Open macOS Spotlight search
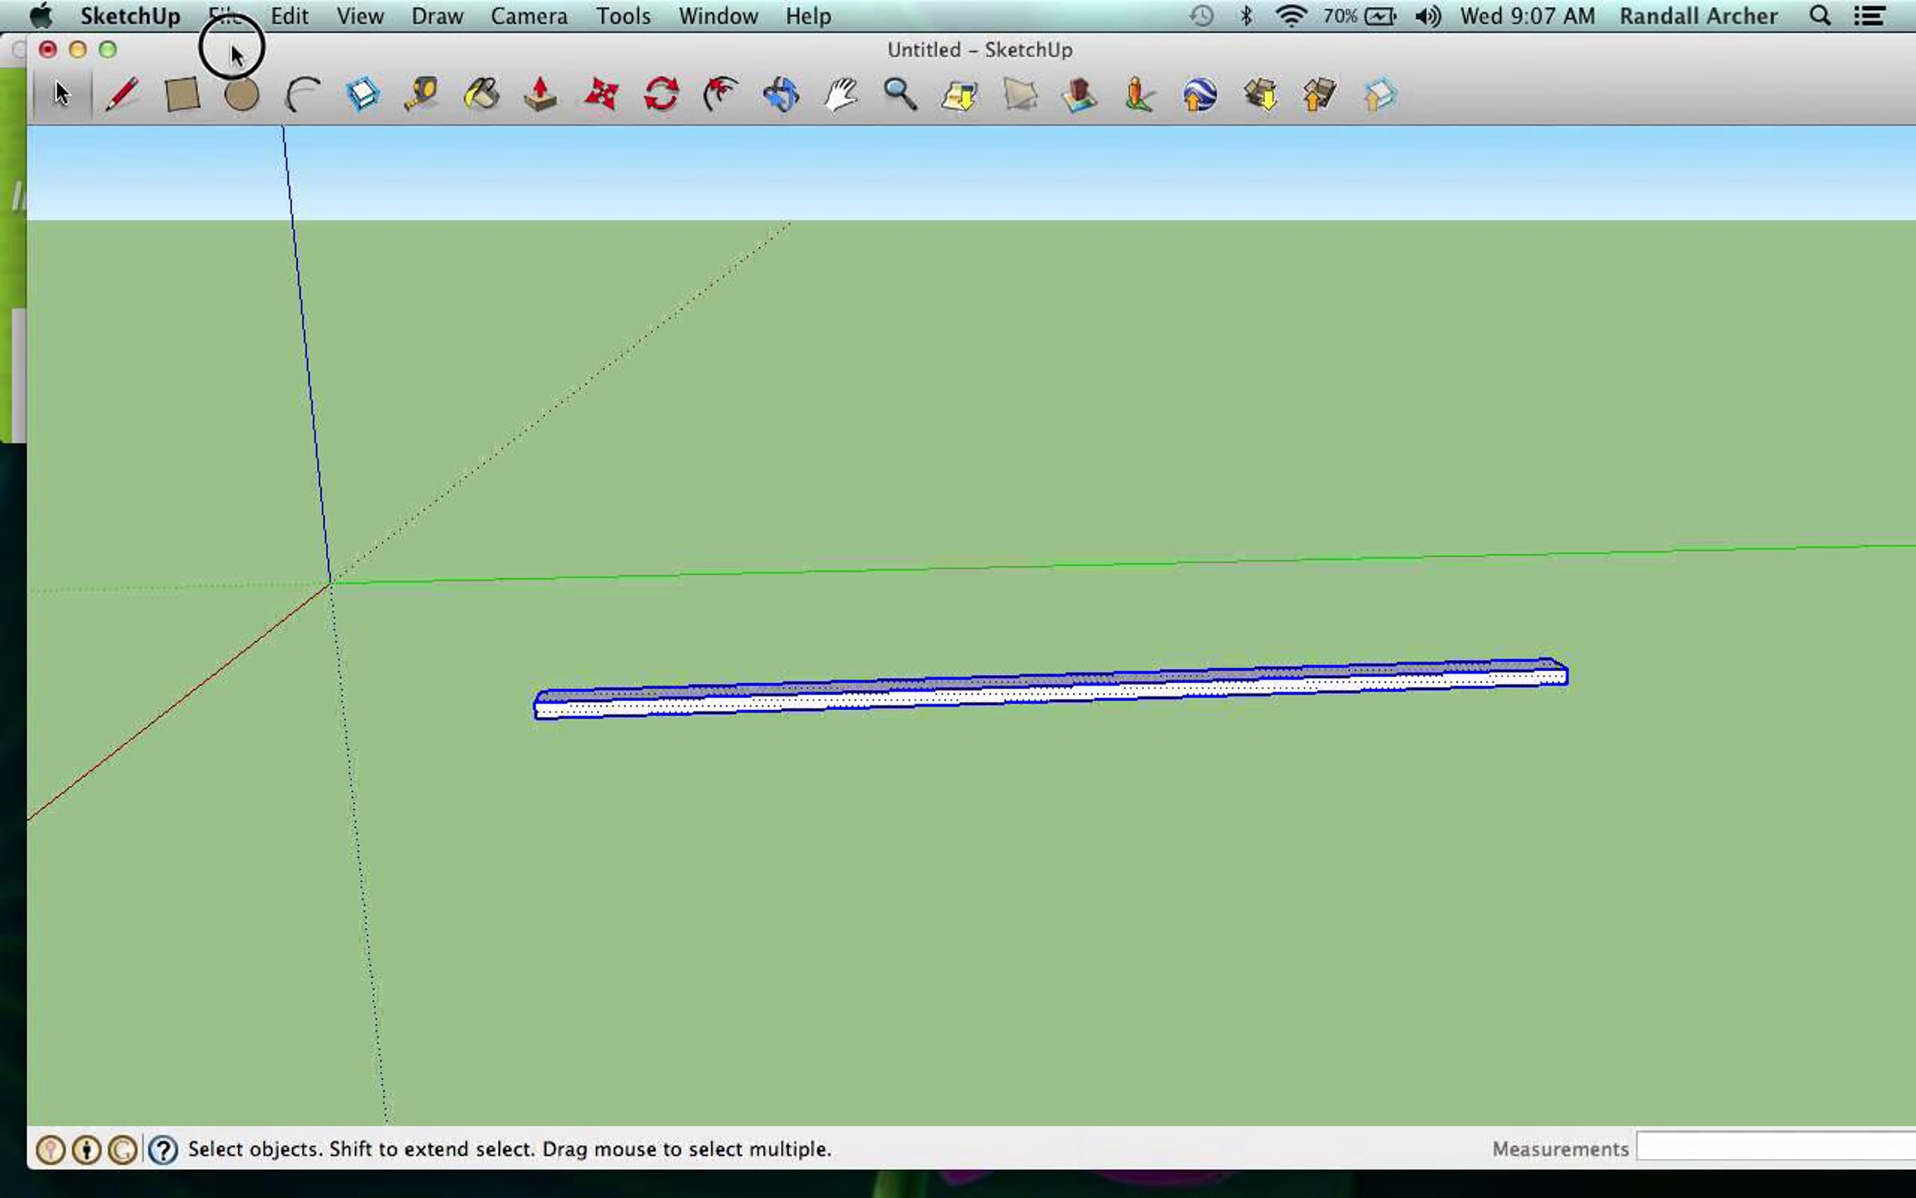Viewport: 1916px width, 1198px height. [1819, 16]
